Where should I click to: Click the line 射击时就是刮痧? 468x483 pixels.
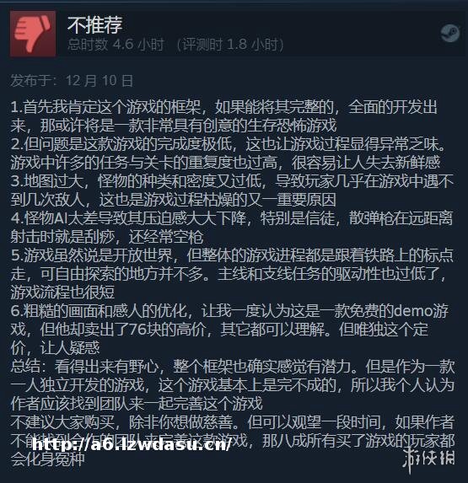coord(107,237)
